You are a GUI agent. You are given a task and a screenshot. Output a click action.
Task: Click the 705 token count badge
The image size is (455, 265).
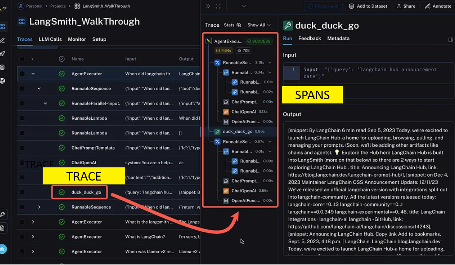pos(243,50)
